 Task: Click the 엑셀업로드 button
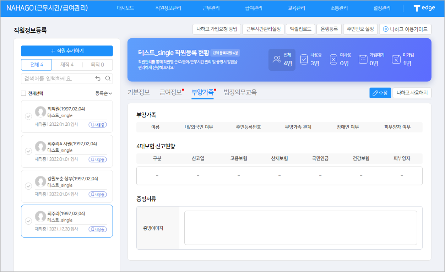(x=300, y=29)
